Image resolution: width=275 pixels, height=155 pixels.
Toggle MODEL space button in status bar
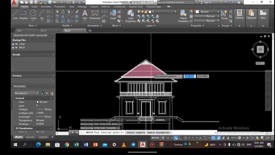click(156, 138)
